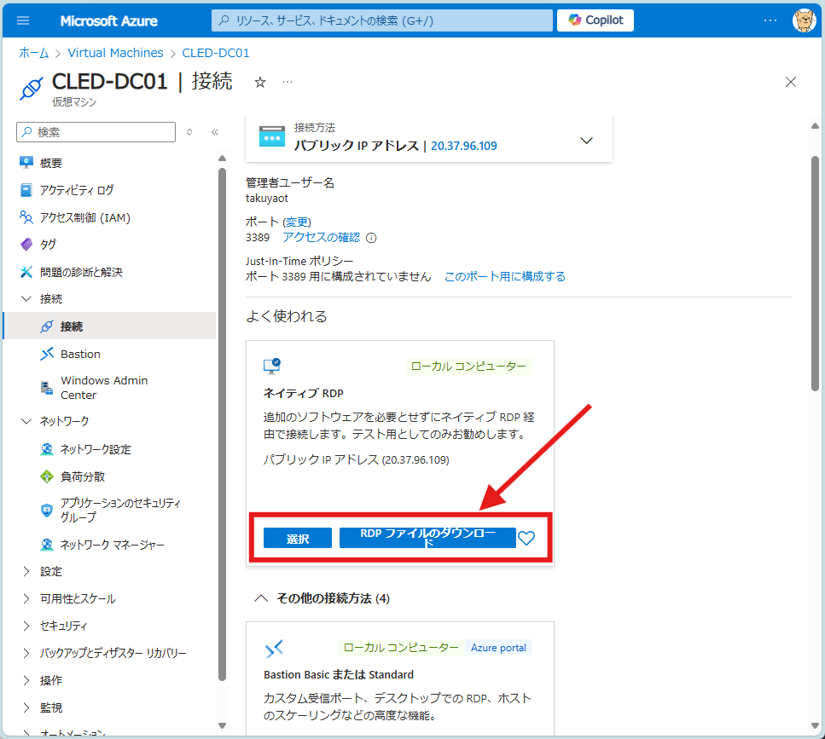Collapse the 接続 section chevron
The image size is (825, 739).
[x=26, y=298]
